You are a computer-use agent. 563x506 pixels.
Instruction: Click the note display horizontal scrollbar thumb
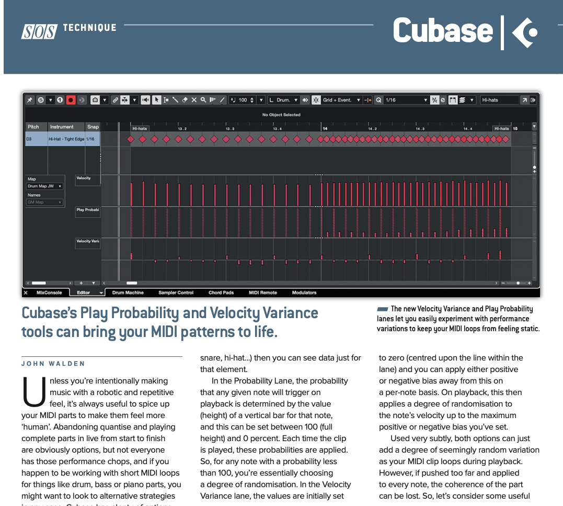(x=131, y=283)
